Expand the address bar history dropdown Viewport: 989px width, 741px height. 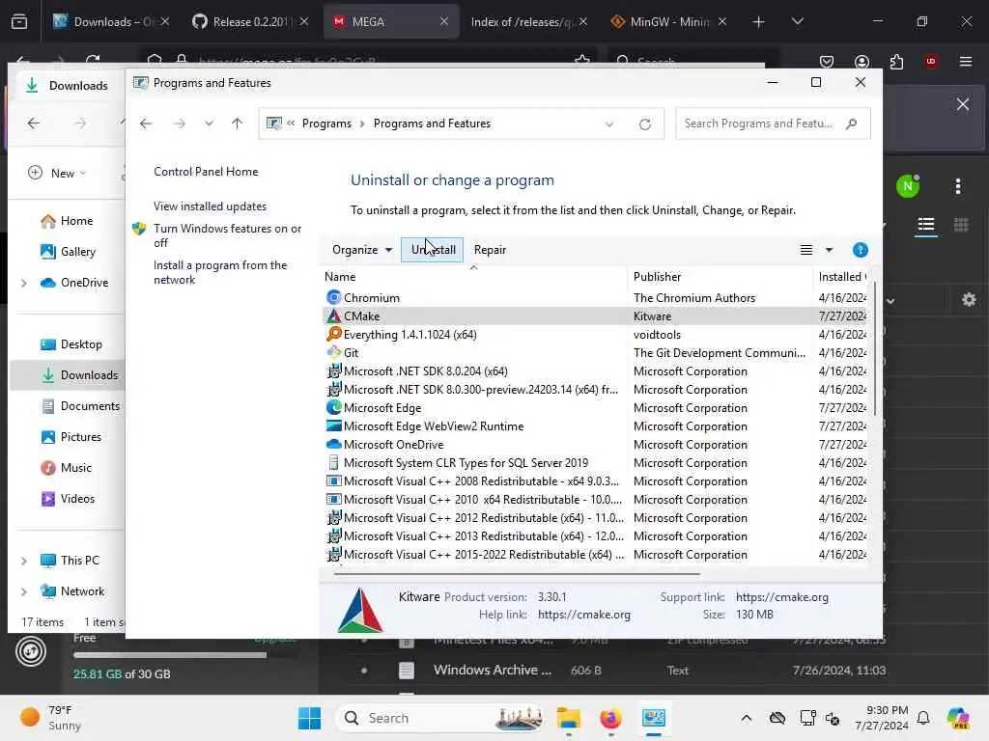[609, 124]
